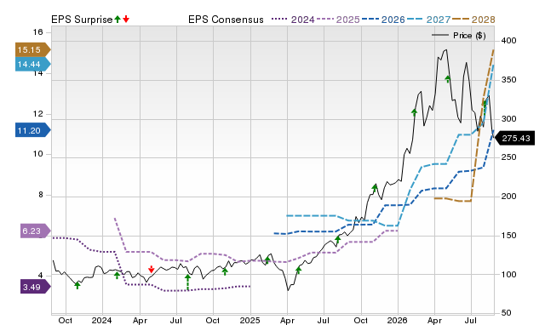Click the 2024 x-axis label
The image size is (545, 325).
click(102, 320)
